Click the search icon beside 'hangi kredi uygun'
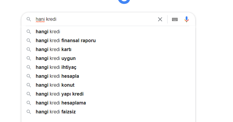233x122 pixels. tap(29, 58)
